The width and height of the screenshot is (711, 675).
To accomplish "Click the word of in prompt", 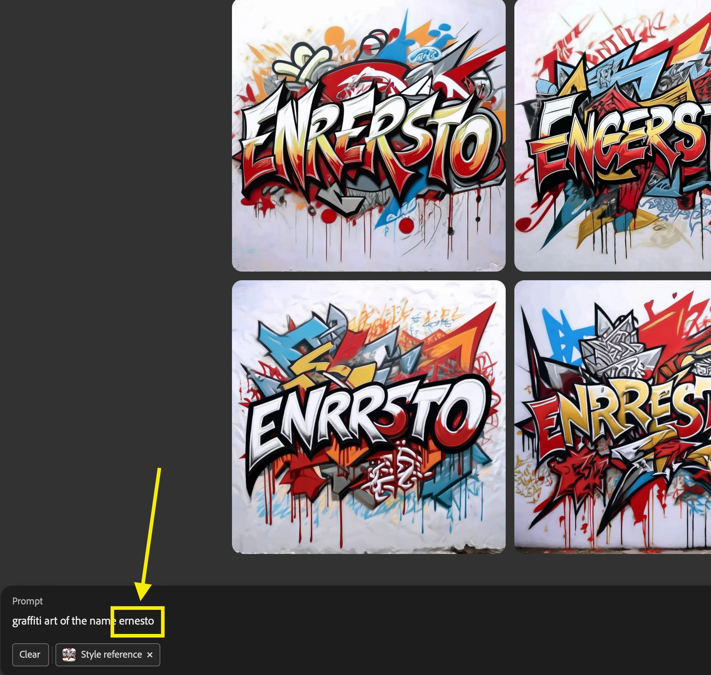I will pyautogui.click(x=65, y=621).
